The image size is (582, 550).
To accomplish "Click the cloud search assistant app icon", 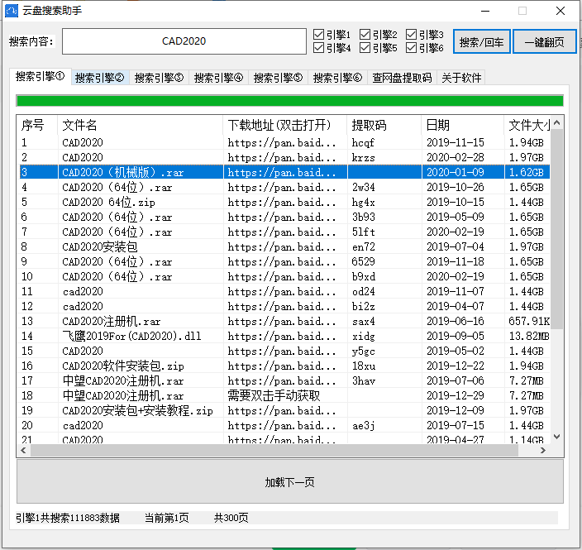I will 11,11.
